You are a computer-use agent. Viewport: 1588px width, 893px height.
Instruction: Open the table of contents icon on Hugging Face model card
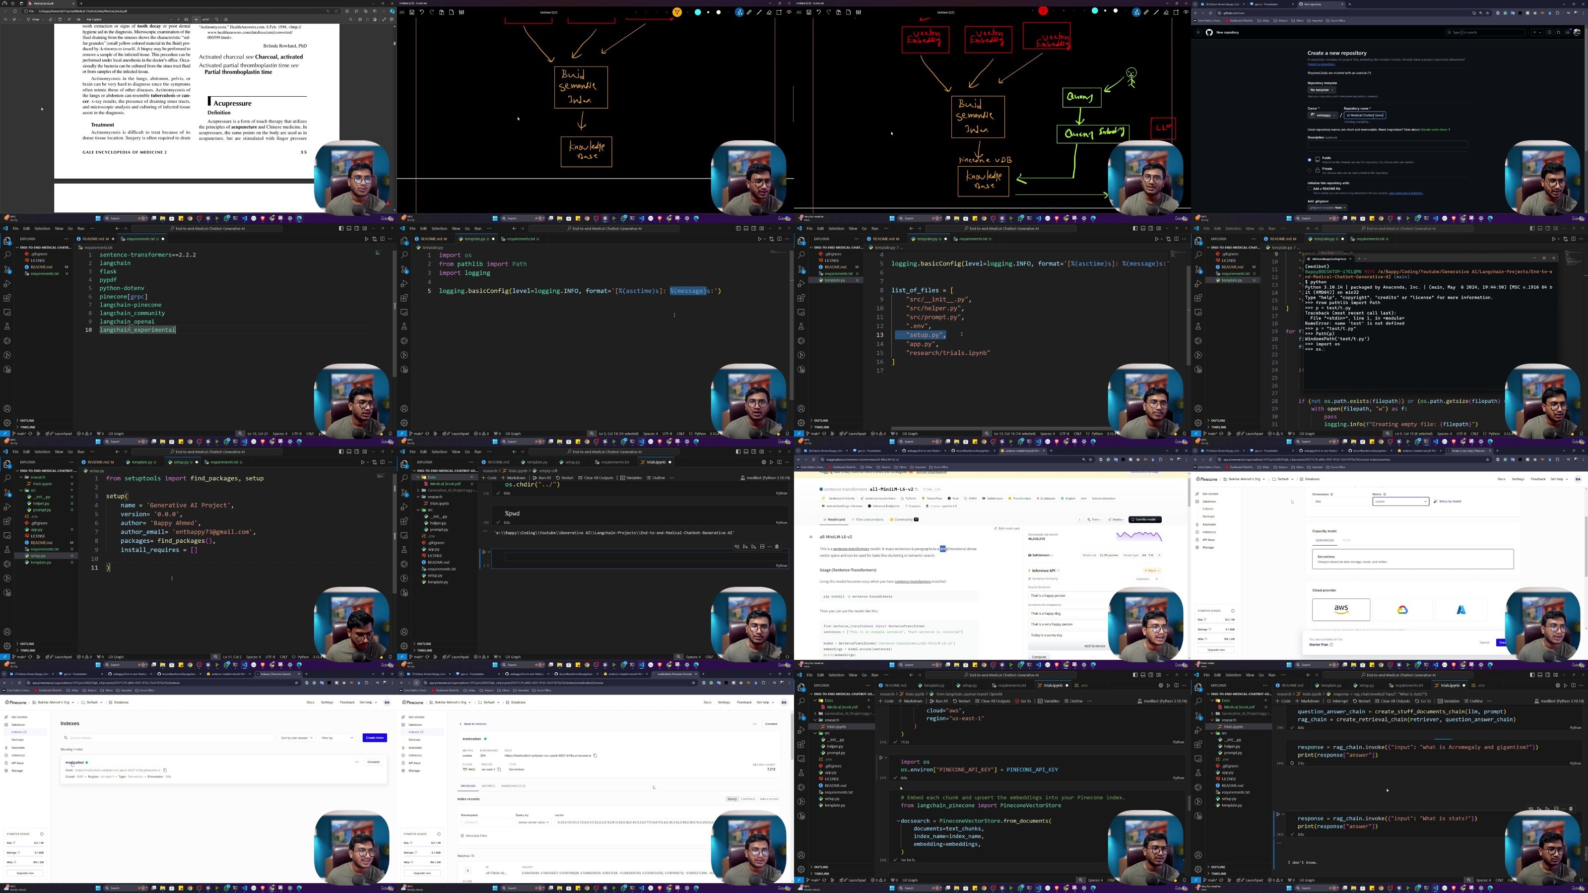811,537
